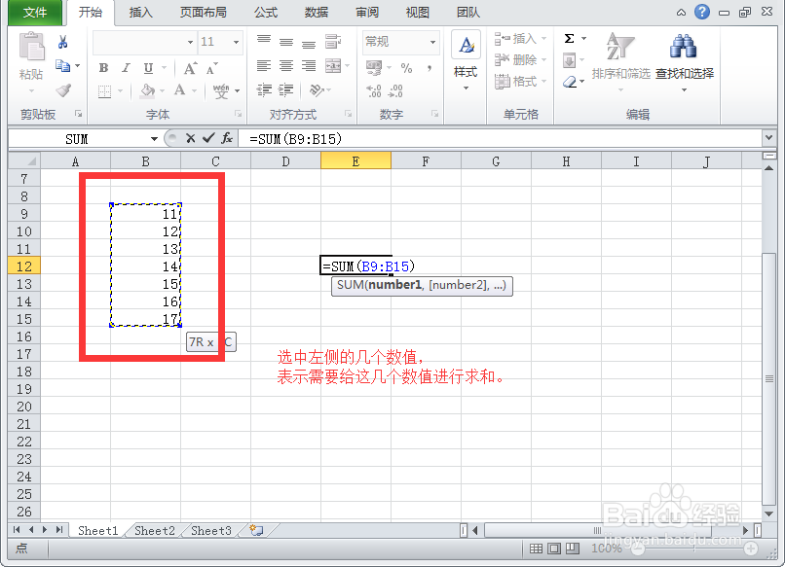
Task: Open the font size dropdown
Action: (235, 42)
